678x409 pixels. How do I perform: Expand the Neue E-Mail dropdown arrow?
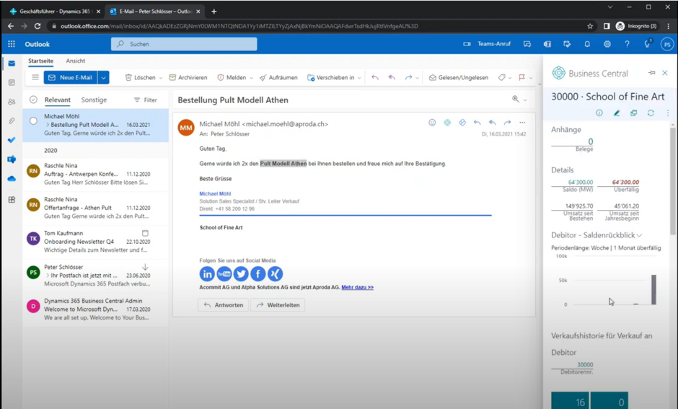[x=103, y=78]
